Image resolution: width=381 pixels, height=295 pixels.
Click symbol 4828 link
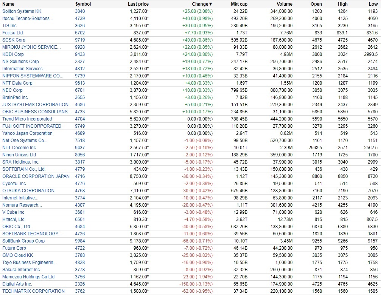point(80,263)
